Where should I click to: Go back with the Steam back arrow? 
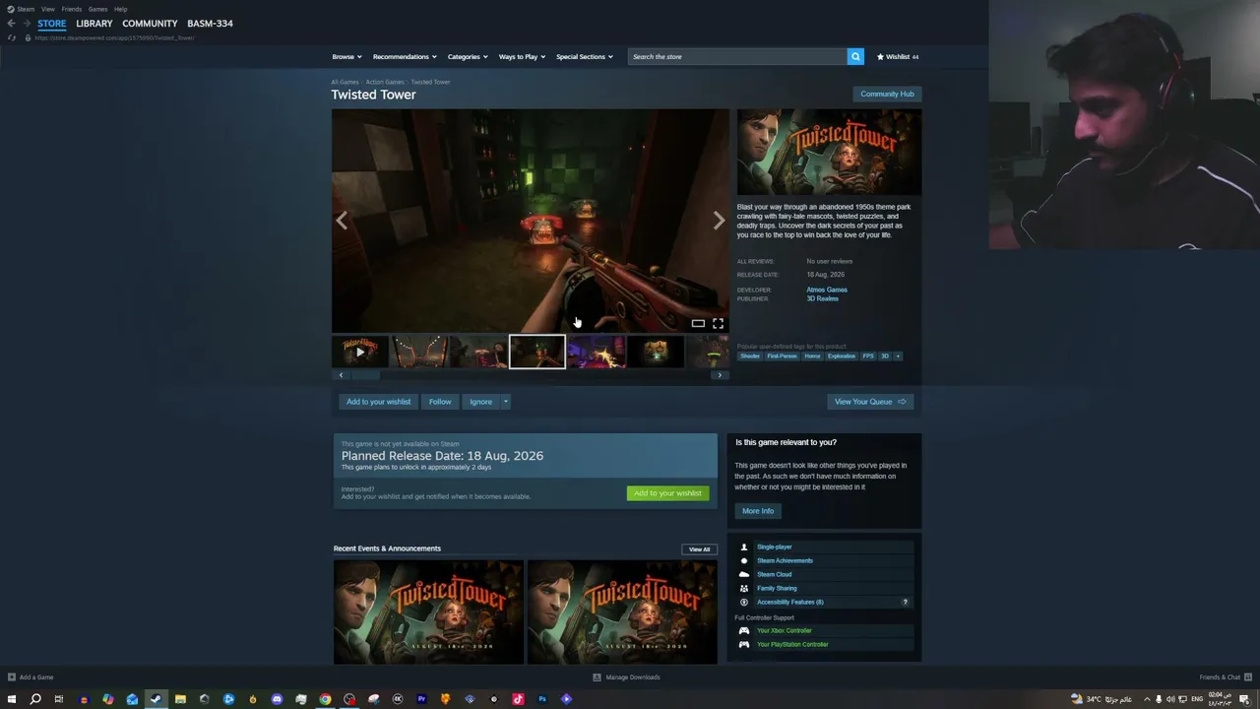[11, 24]
